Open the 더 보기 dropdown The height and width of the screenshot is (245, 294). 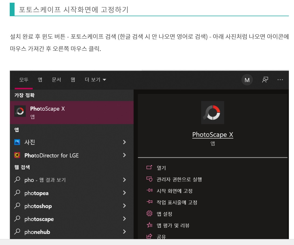pyautogui.click(x=95, y=80)
